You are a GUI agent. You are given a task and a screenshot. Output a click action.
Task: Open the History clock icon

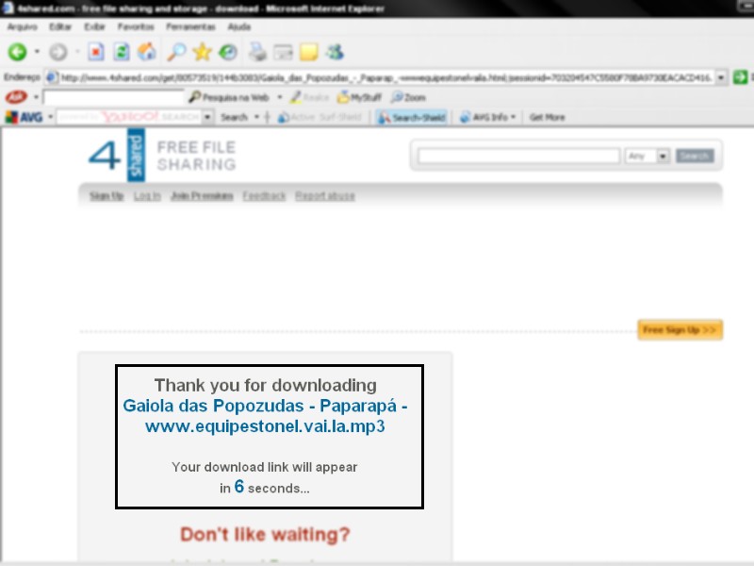228,52
